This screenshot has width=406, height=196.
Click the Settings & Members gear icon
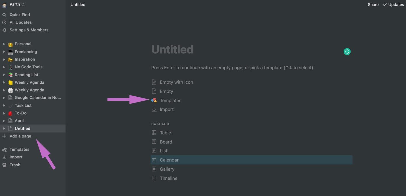(4, 30)
